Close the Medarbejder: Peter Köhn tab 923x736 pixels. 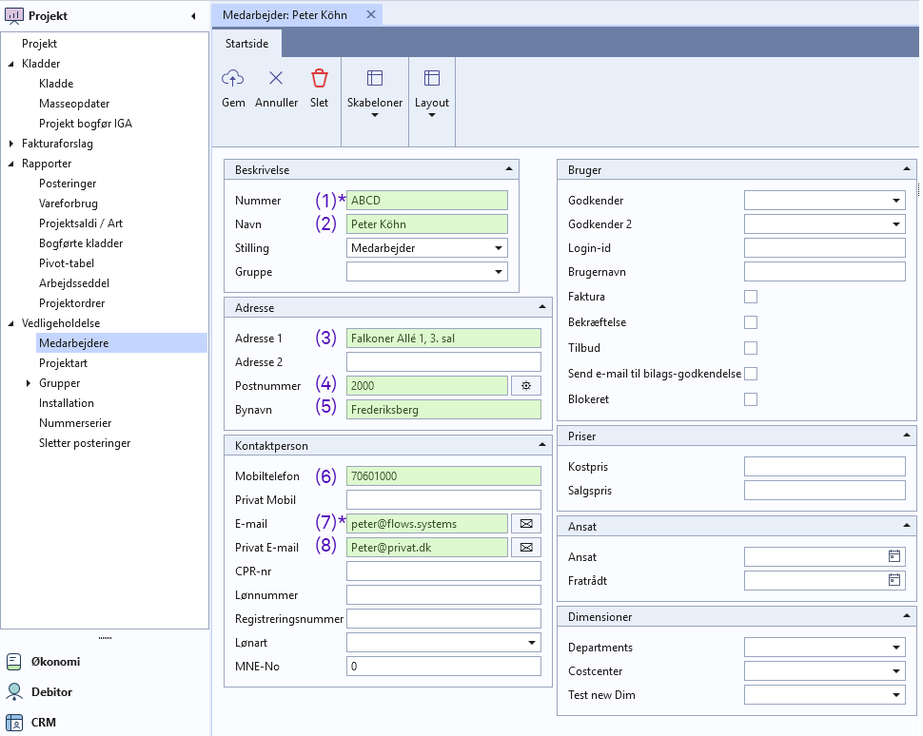[371, 14]
